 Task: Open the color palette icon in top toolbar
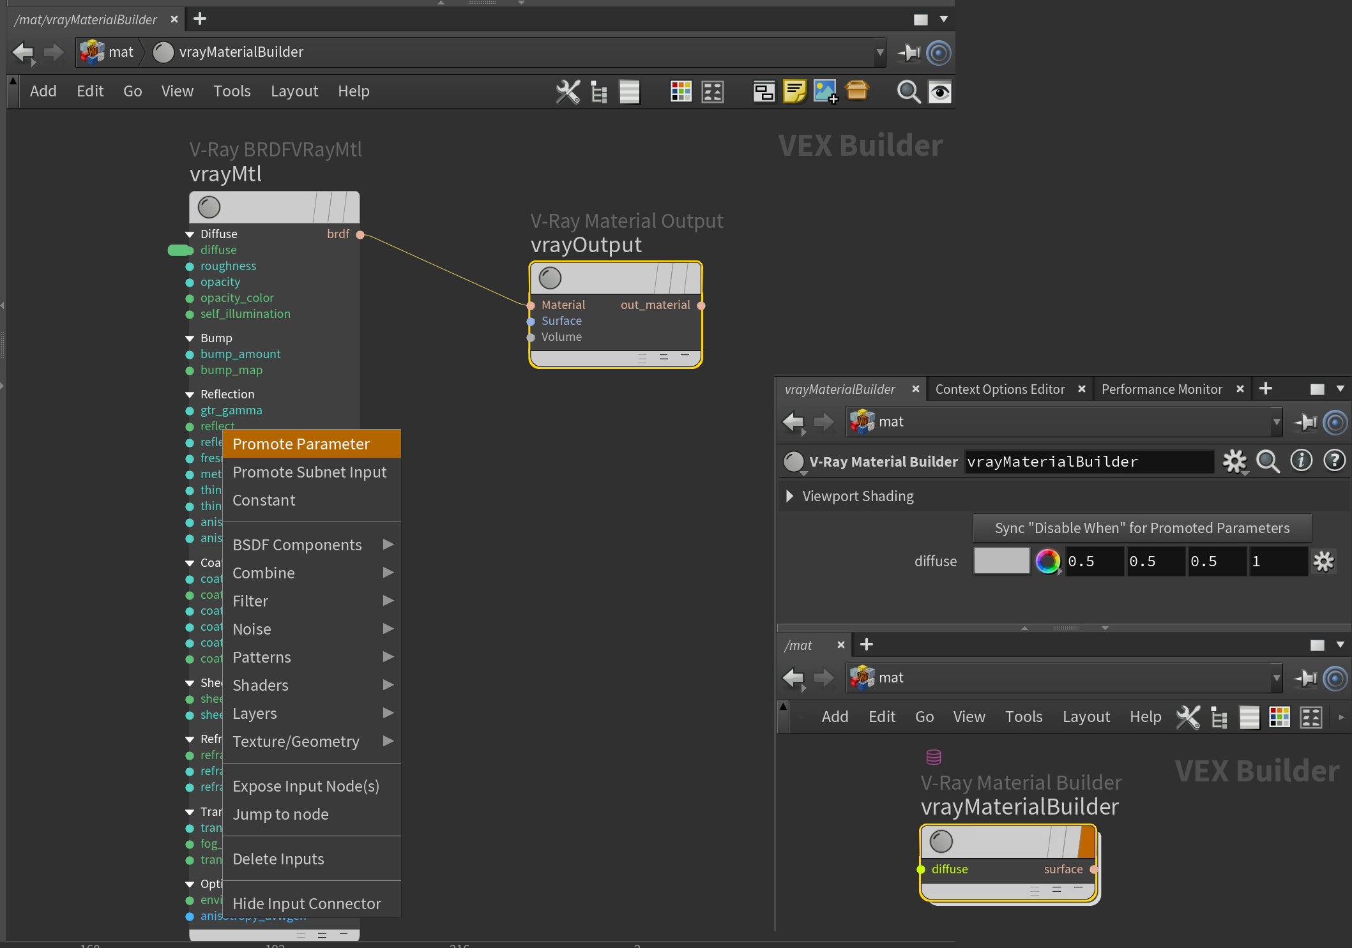pos(681,92)
